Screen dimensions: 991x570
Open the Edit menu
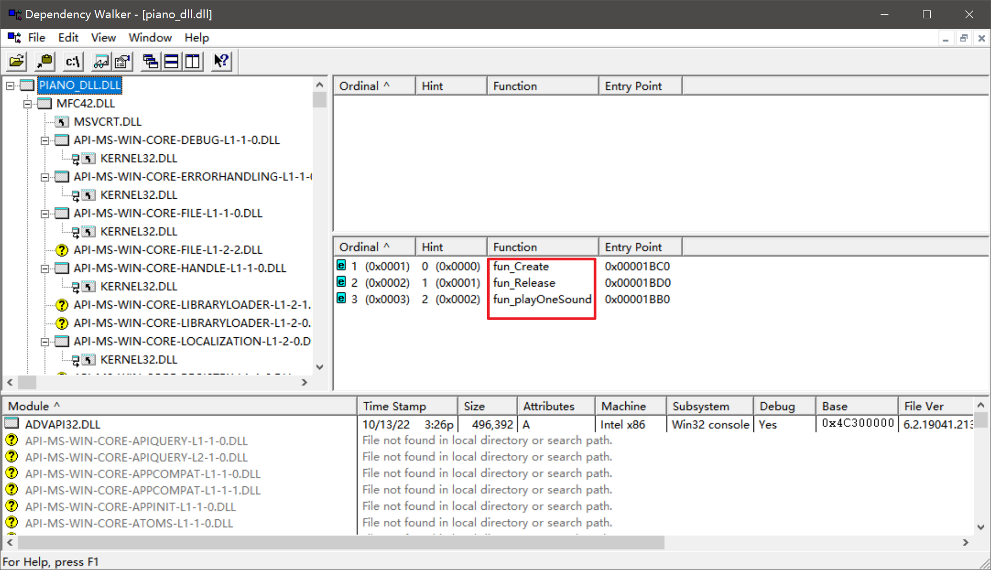coord(68,38)
